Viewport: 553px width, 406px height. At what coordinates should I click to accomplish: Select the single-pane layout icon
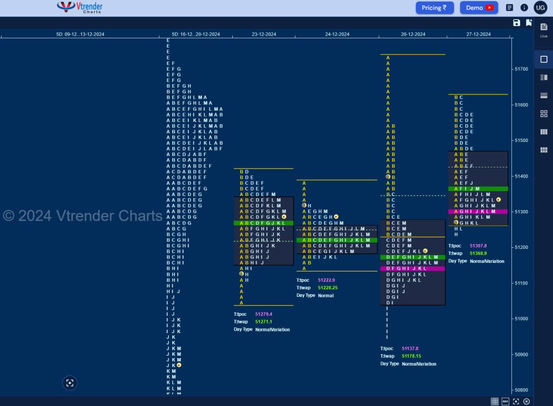click(544, 59)
